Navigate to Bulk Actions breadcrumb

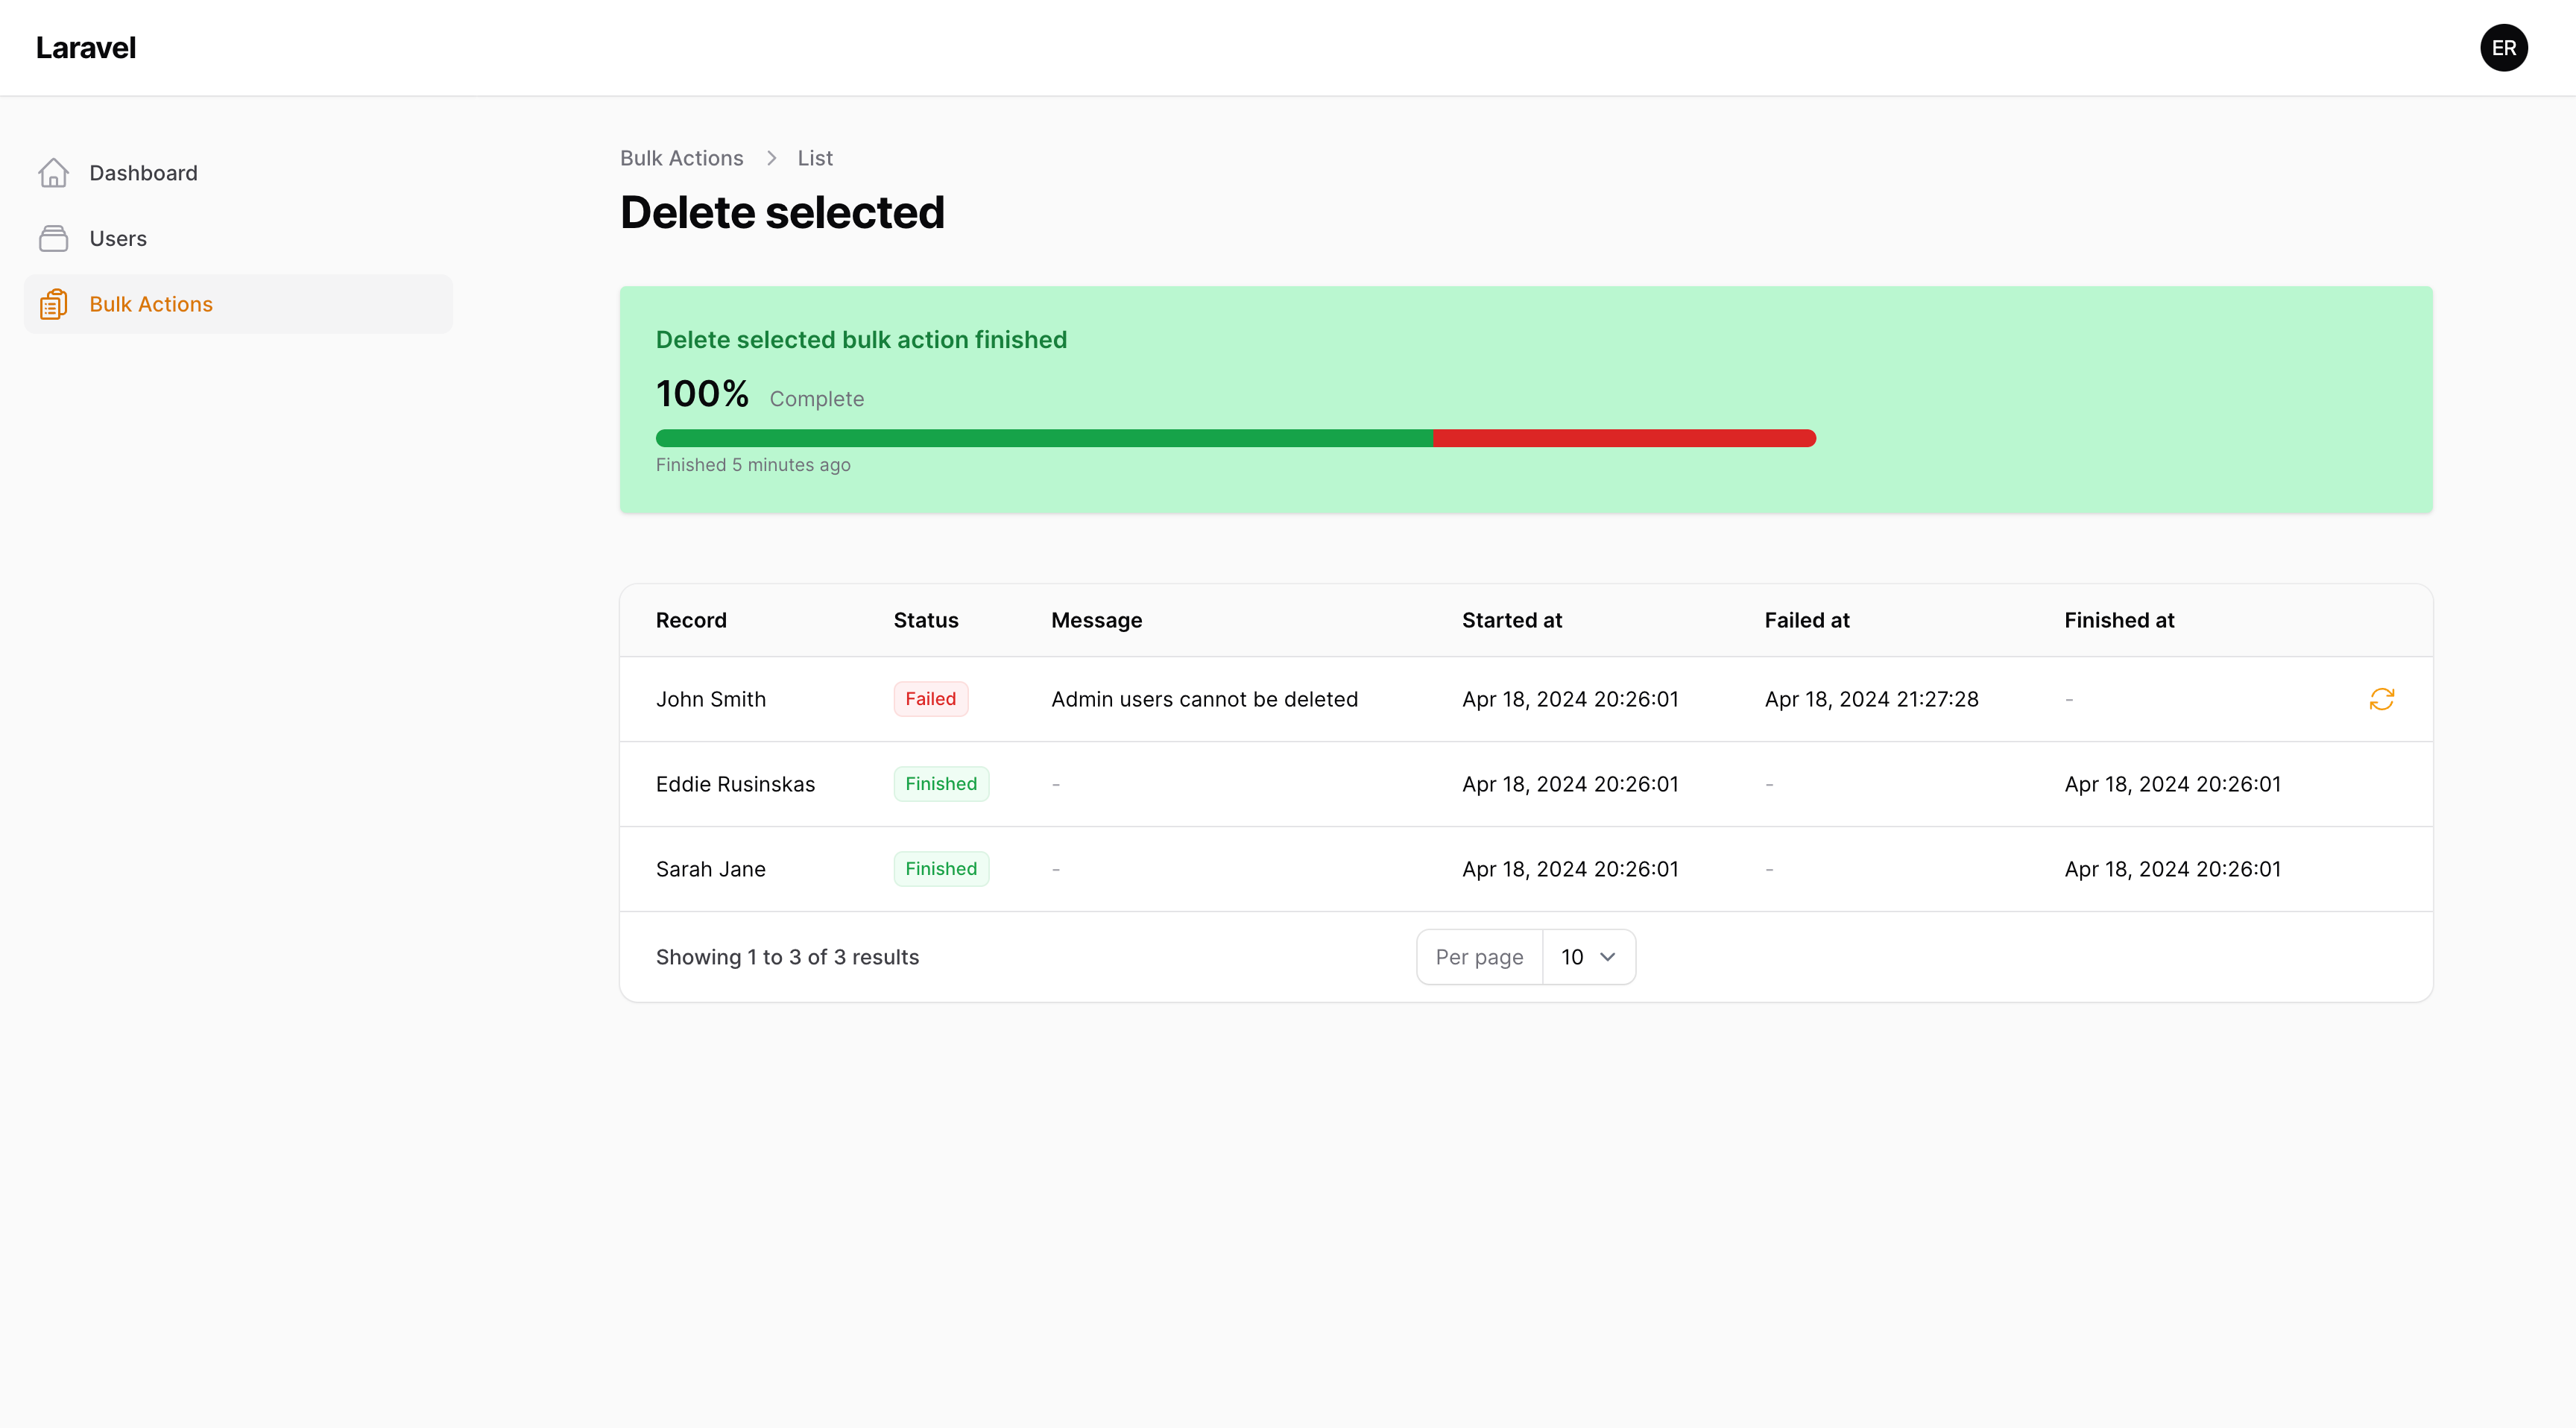pos(681,157)
